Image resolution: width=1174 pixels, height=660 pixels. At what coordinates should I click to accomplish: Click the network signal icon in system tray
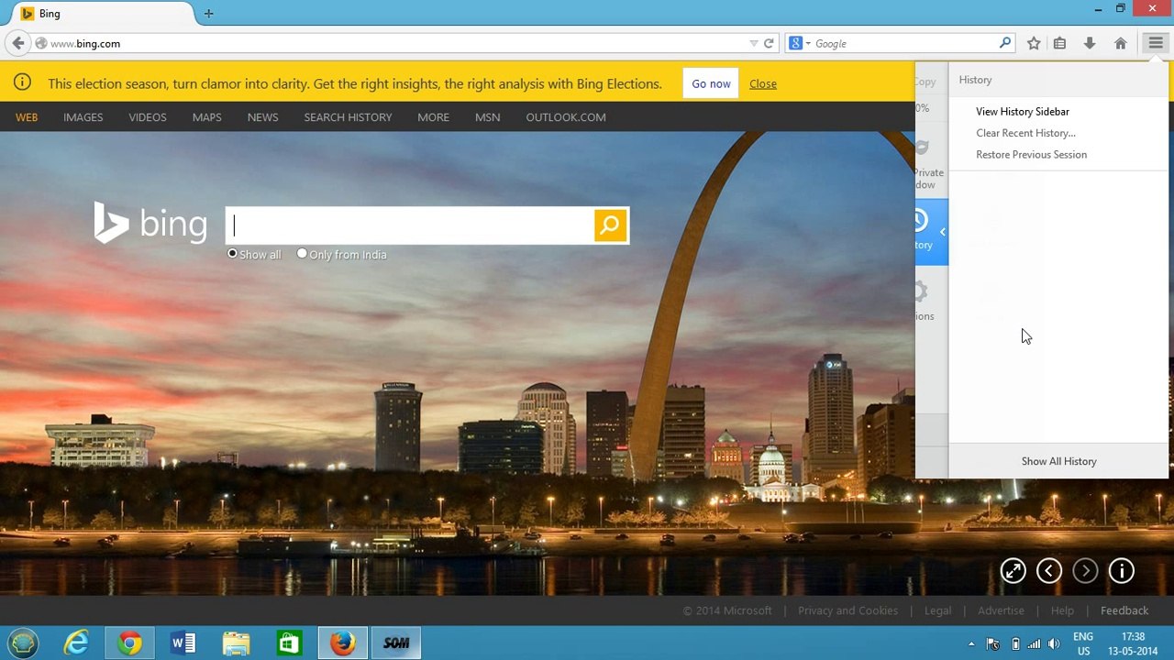[x=1034, y=643]
